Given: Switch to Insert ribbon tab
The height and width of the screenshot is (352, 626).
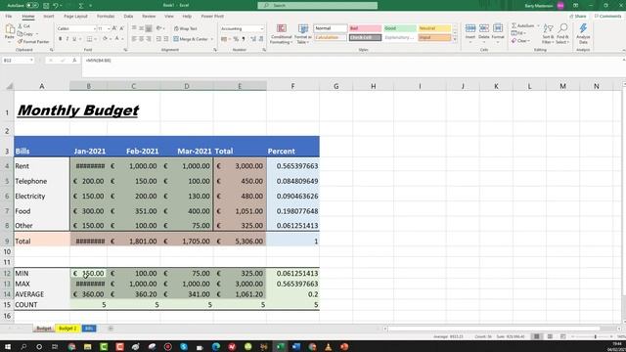Looking at the screenshot, I should (x=49, y=17).
